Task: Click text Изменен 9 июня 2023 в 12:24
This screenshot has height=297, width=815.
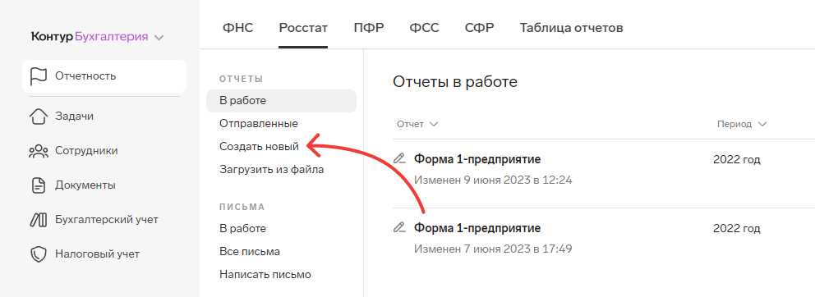Action: pos(493,180)
